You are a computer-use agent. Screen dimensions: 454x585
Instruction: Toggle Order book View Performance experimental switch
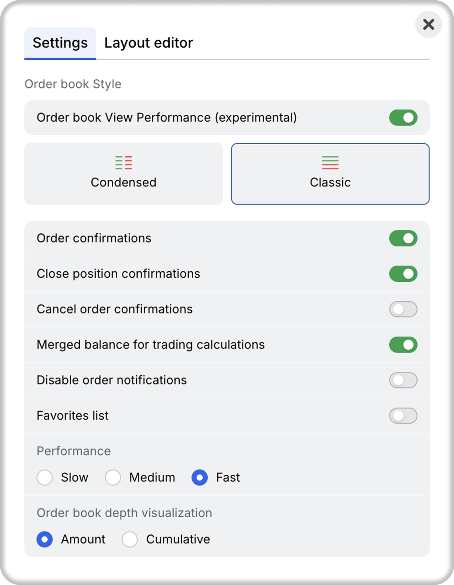pos(403,118)
